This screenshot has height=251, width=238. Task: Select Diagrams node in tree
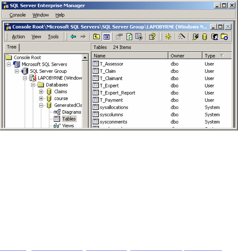tap(72, 112)
